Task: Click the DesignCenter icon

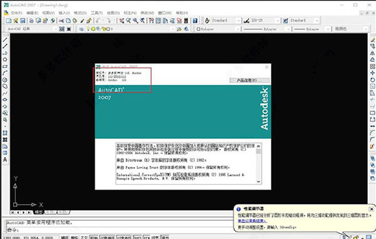Action: point(159,21)
